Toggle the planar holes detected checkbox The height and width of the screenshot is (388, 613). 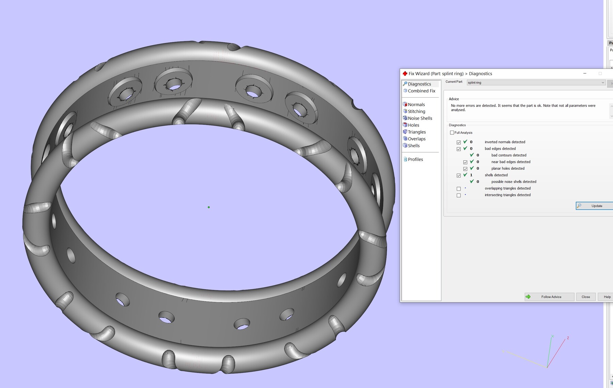click(x=465, y=169)
